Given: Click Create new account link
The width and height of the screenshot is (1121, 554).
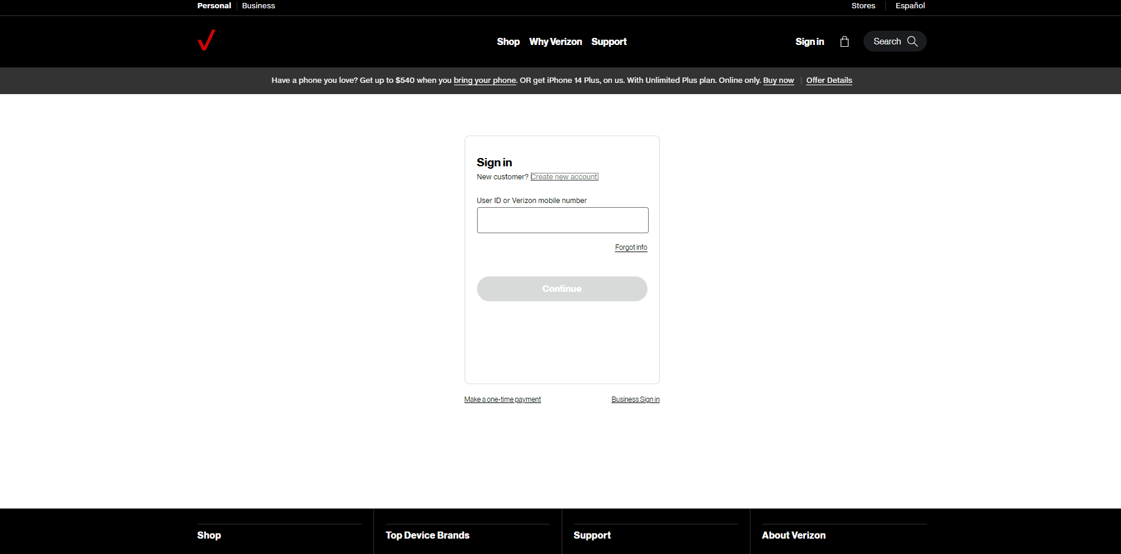Looking at the screenshot, I should [x=565, y=177].
